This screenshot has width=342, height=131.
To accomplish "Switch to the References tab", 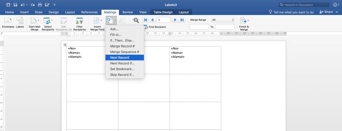I will coord(89,12).
